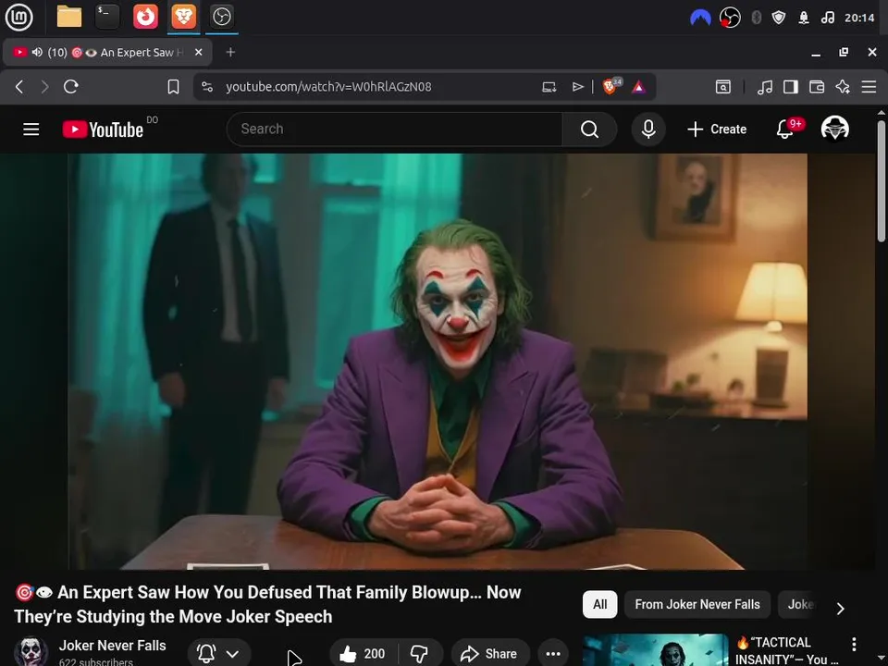Open Brave Shields lion icon

(x=611, y=86)
